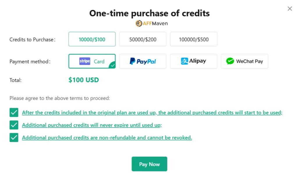
Task: Select the WeChat Pay green icon
Action: click(230, 61)
